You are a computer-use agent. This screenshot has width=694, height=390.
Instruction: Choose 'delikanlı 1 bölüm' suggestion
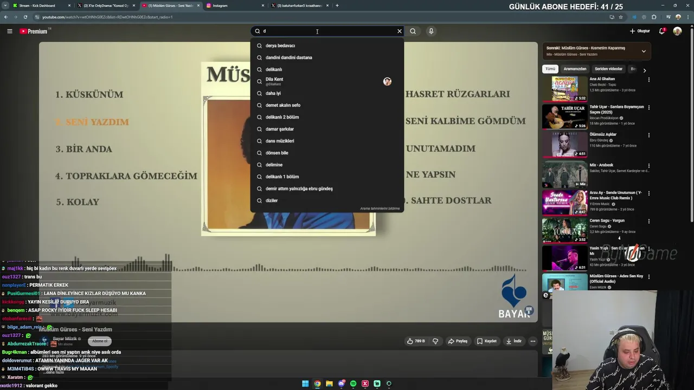pos(327,177)
